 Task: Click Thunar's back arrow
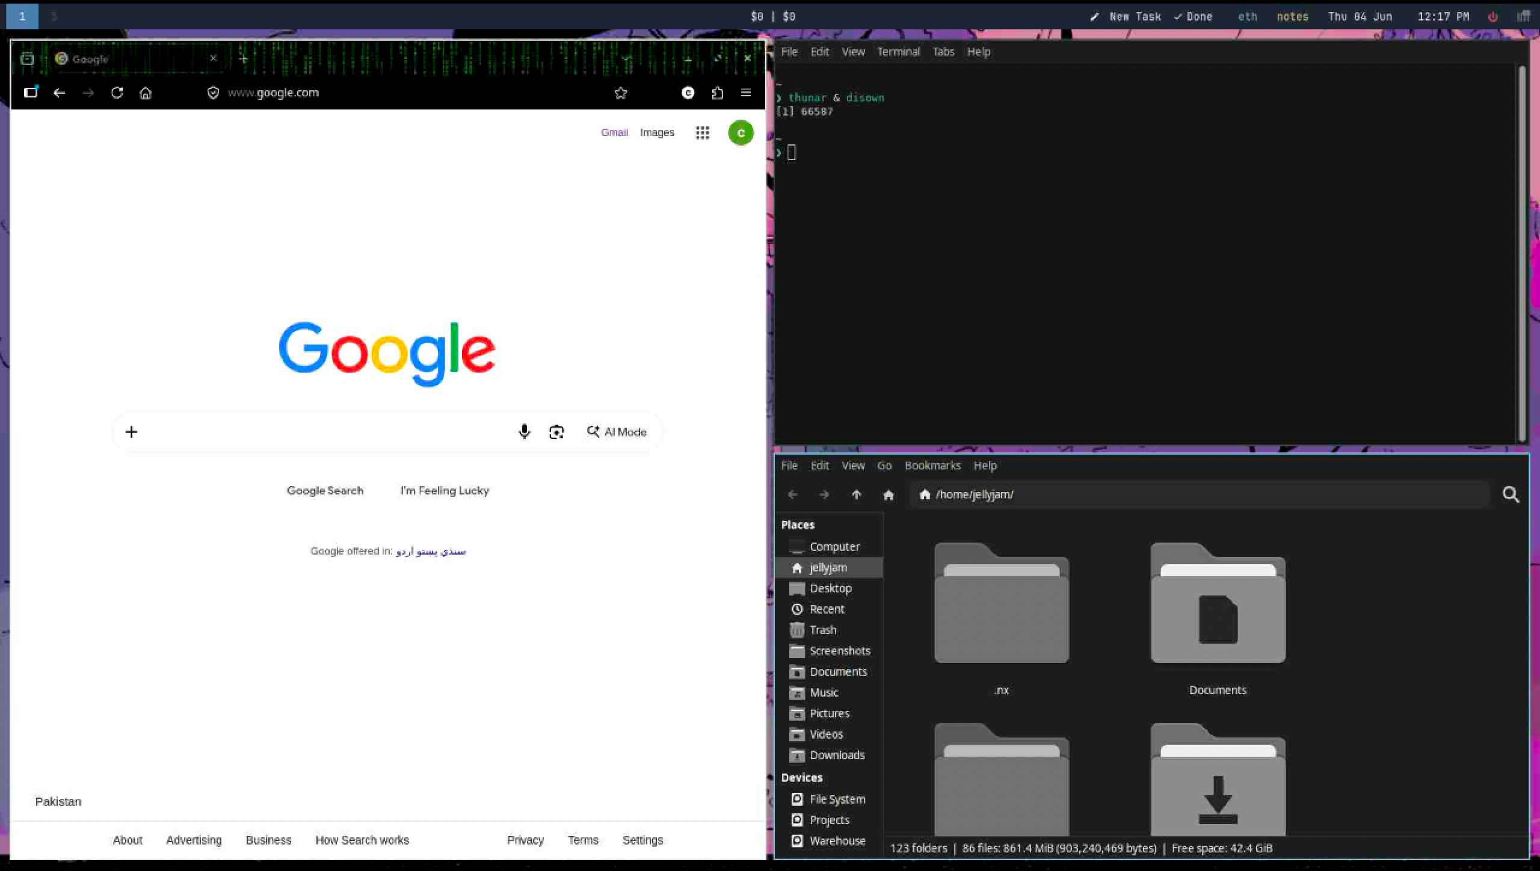[x=792, y=494]
